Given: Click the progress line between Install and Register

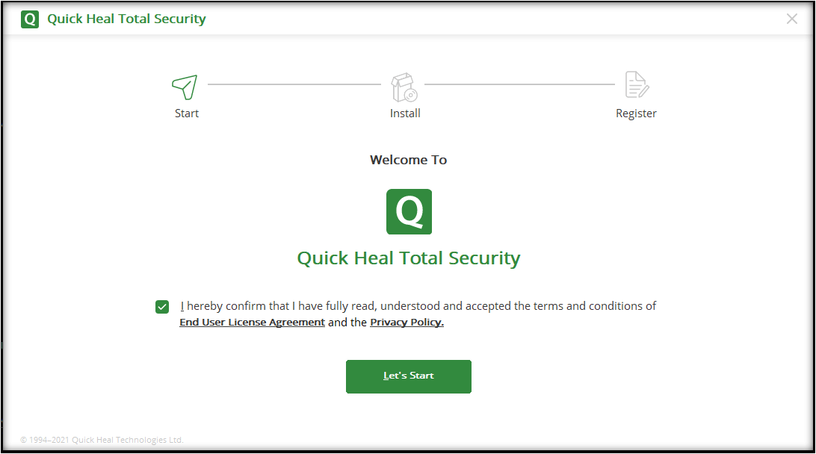Looking at the screenshot, I should [x=519, y=84].
